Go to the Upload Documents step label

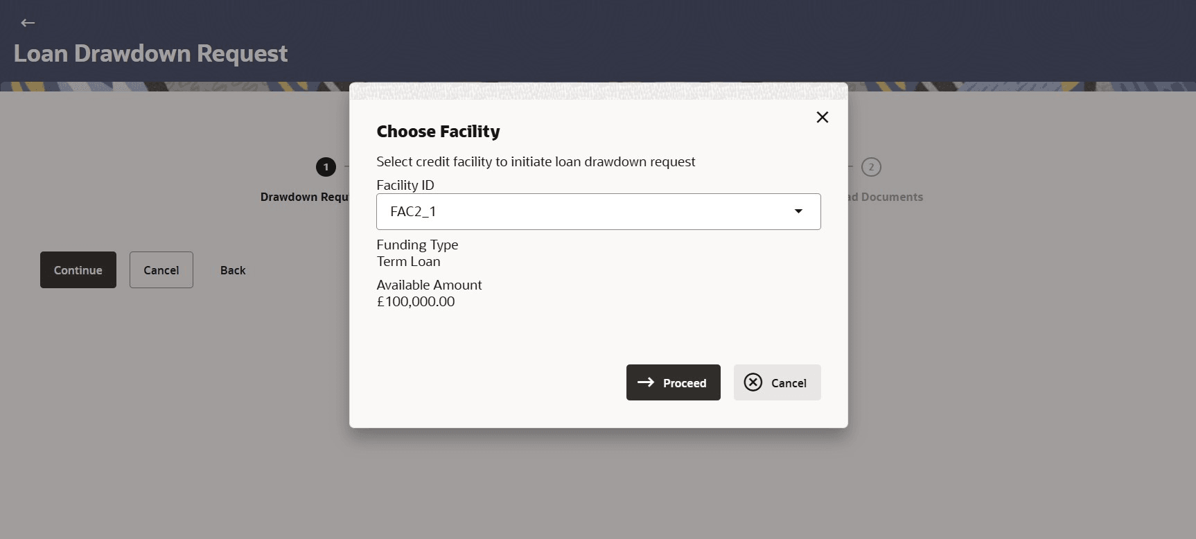pyautogui.click(x=886, y=197)
